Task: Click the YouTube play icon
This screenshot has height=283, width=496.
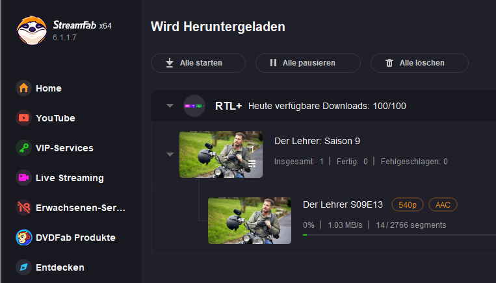Action: coord(23,118)
